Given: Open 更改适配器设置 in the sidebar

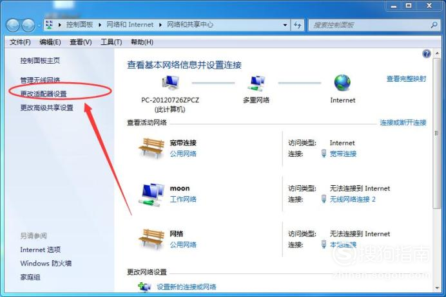Looking at the screenshot, I should point(44,94).
